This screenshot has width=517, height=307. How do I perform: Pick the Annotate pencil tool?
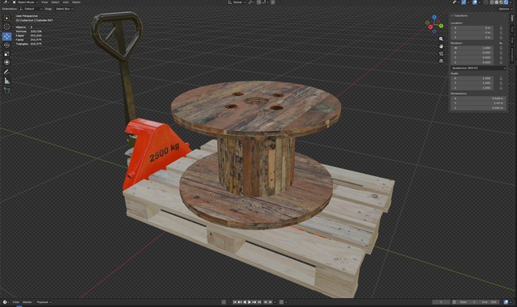[x=6, y=72]
